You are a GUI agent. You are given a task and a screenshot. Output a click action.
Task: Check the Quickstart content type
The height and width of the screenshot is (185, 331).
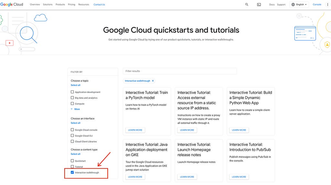pyautogui.click(x=72, y=161)
